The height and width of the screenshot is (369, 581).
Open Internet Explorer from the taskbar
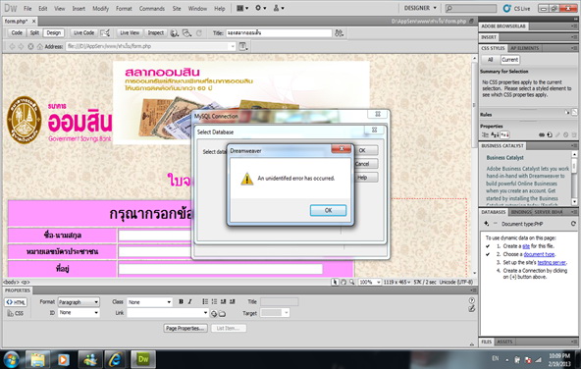pyautogui.click(x=116, y=359)
